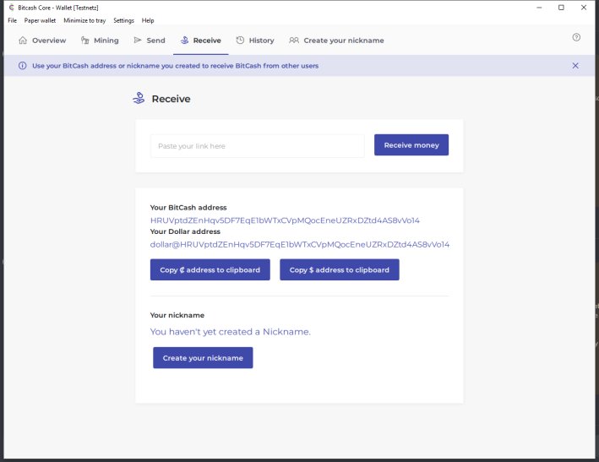The image size is (599, 462).
Task: Select the dollar@HRUVptd... address text
Action: coord(300,244)
